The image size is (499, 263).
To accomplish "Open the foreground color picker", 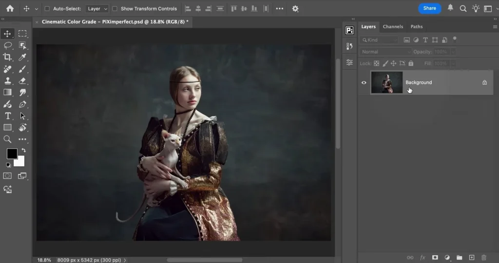I will [x=12, y=154].
